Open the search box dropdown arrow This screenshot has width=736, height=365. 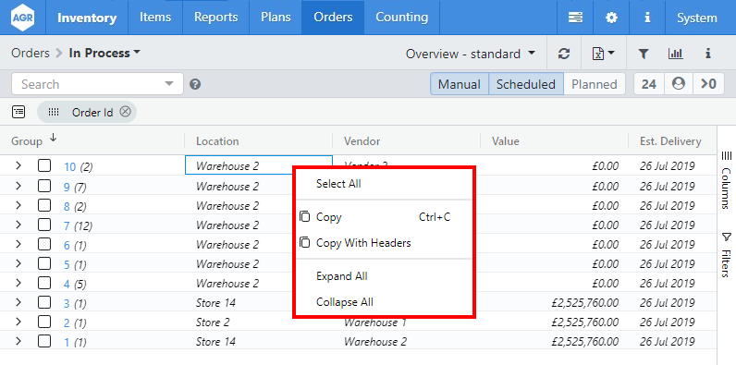[x=169, y=84]
